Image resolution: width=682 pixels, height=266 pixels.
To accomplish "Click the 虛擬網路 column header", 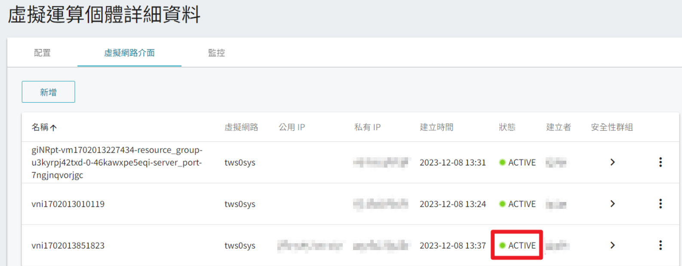I will click(x=241, y=127).
